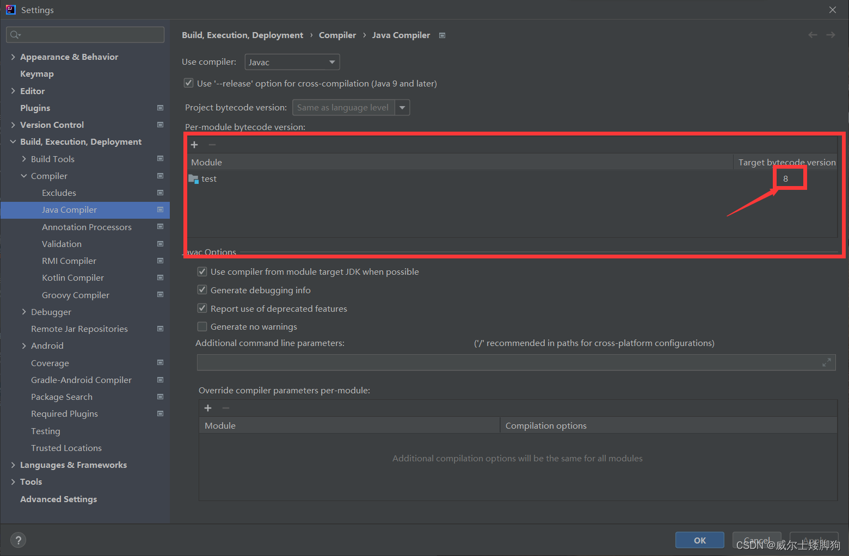Add override compiler parameters module entry

tap(208, 408)
